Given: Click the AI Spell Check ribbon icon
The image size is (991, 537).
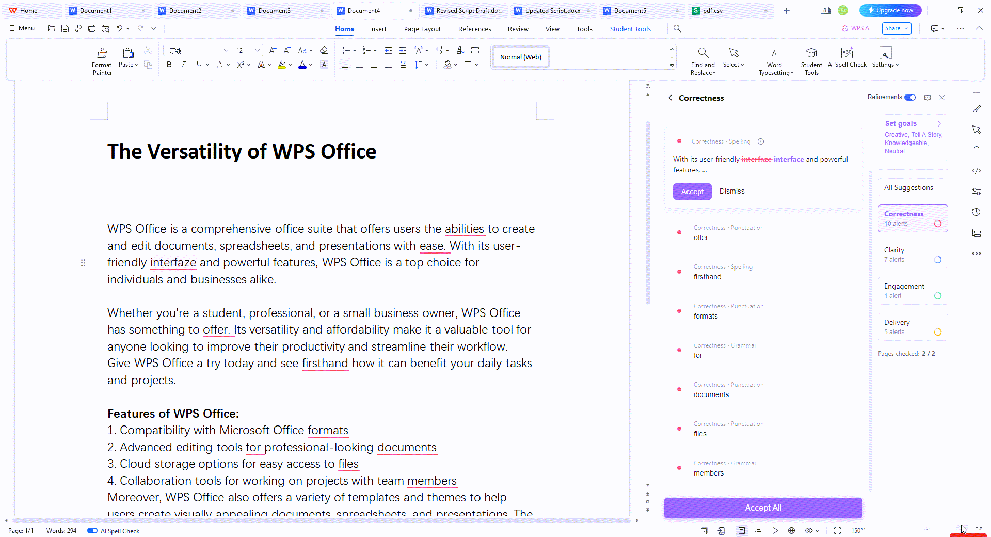Looking at the screenshot, I should coord(846,53).
